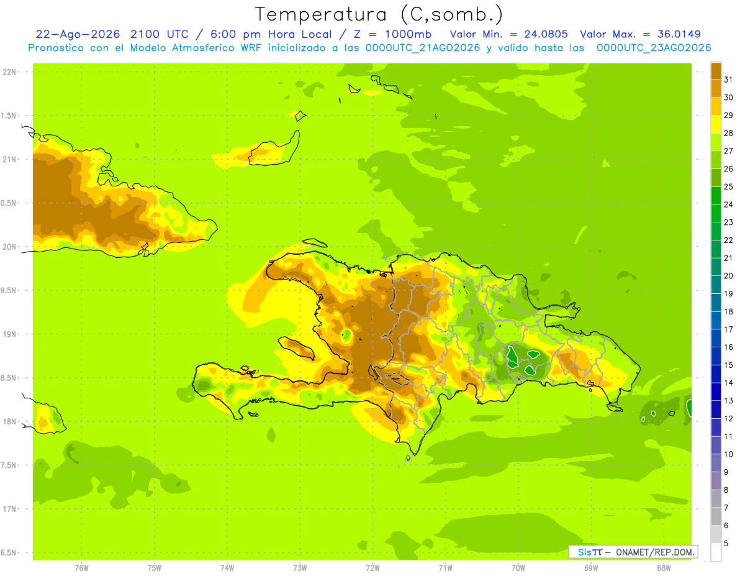Click the '22N' latitude axis label
Image resolution: width=745 pixels, height=576 pixels.
9,72
